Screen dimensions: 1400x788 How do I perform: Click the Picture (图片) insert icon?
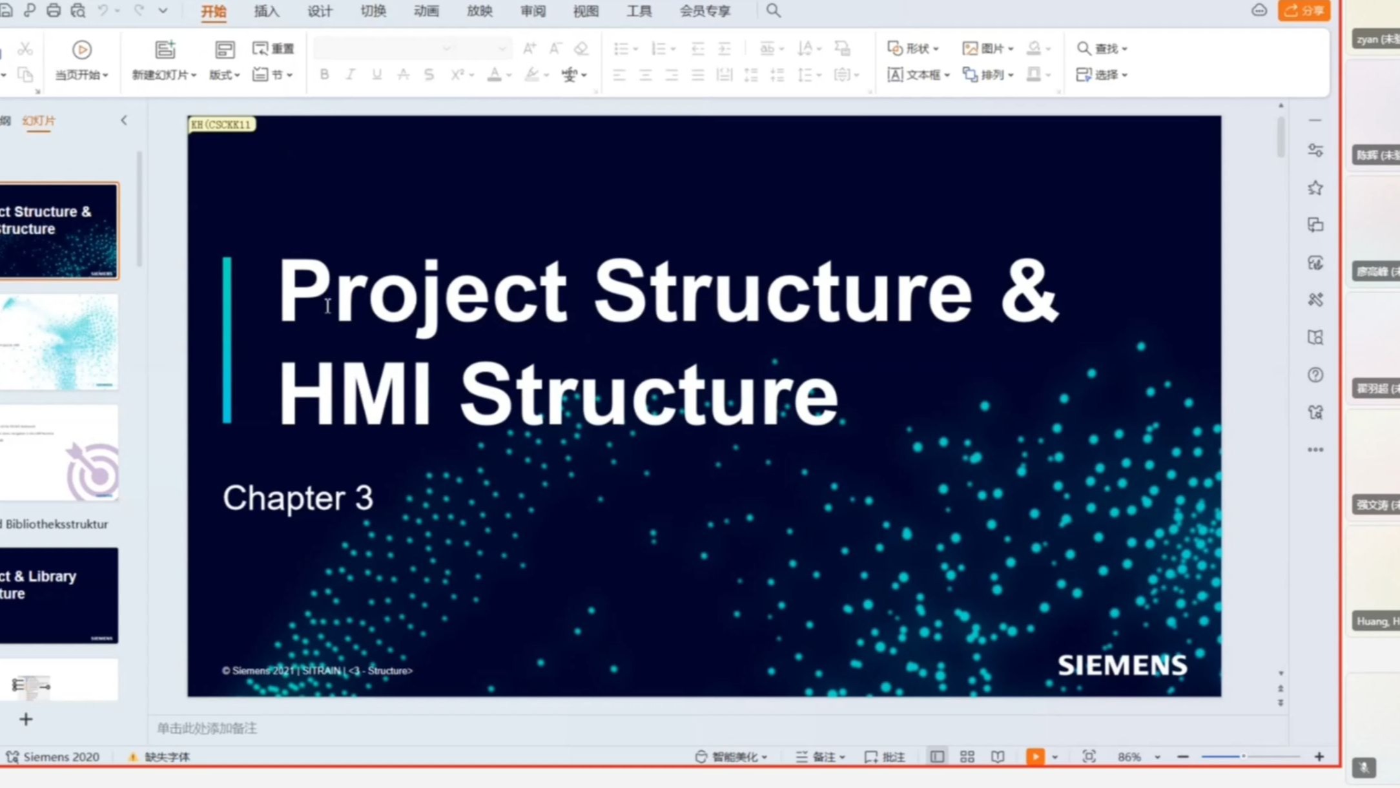(x=969, y=48)
